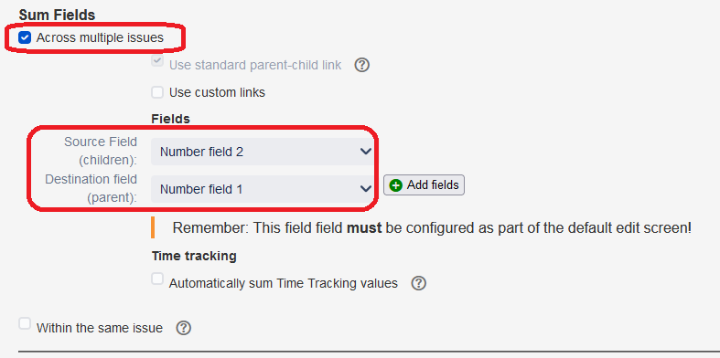
Task: Click the help icon beside standard parent-child link
Action: [x=362, y=66]
